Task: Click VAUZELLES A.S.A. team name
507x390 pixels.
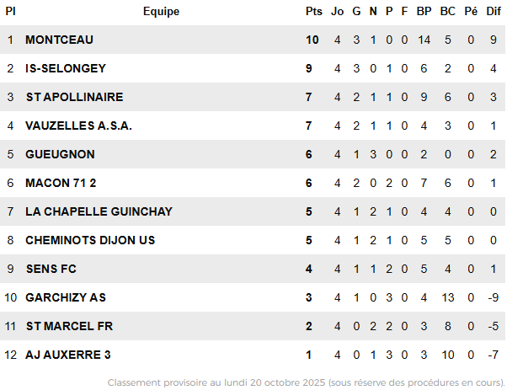Action: pos(79,126)
